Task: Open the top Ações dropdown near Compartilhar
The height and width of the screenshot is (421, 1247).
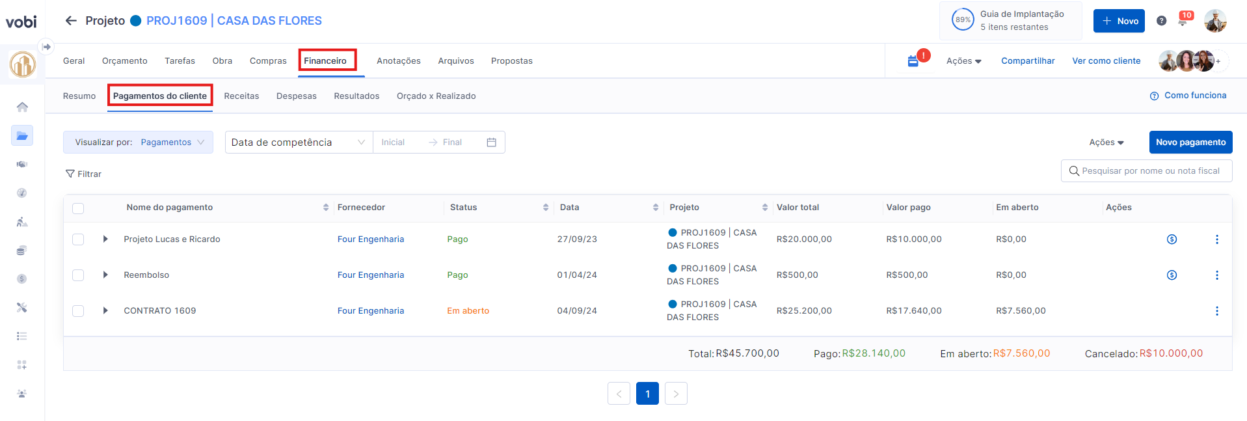Action: [x=963, y=61]
